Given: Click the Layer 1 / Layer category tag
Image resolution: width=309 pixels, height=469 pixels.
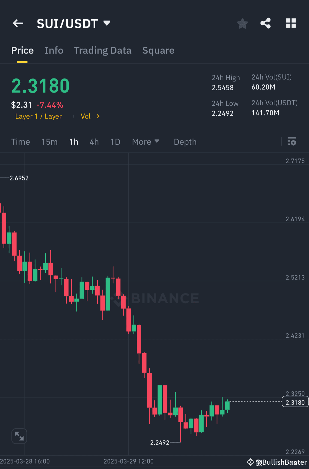Looking at the screenshot, I should pyautogui.click(x=38, y=116).
